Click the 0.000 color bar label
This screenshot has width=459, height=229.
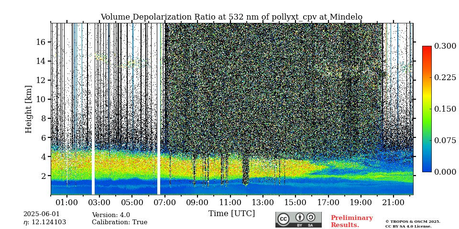[x=445, y=172]
